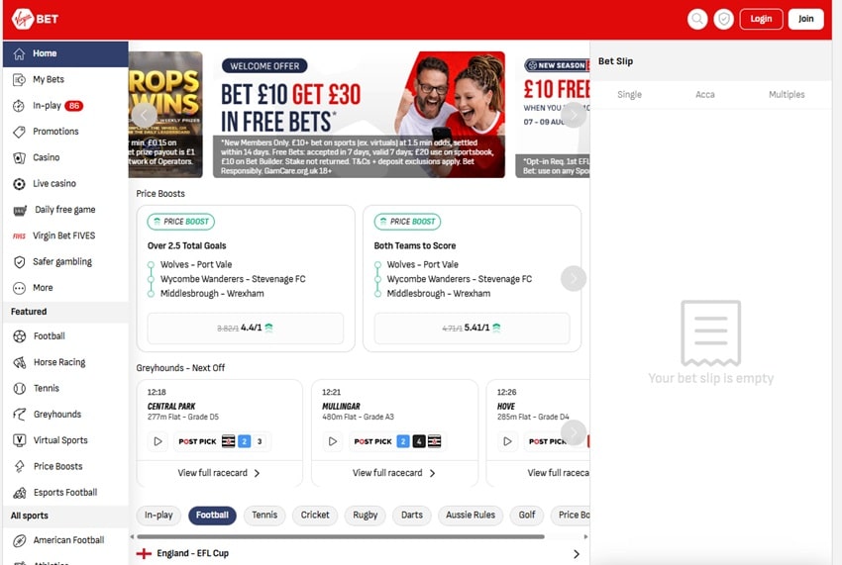Screen dimensions: 842x565
Task: Click the Join button
Action: (805, 19)
